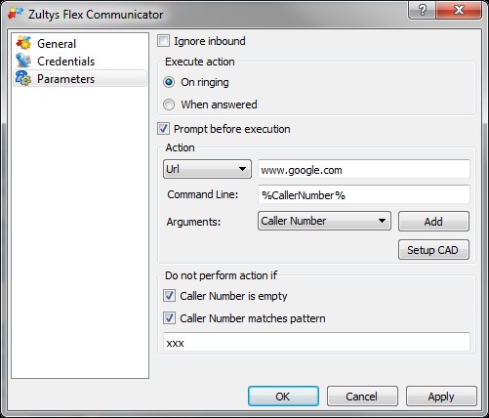Image resolution: width=489 pixels, height=418 pixels.
Task: Click the General settings icon
Action: click(23, 43)
